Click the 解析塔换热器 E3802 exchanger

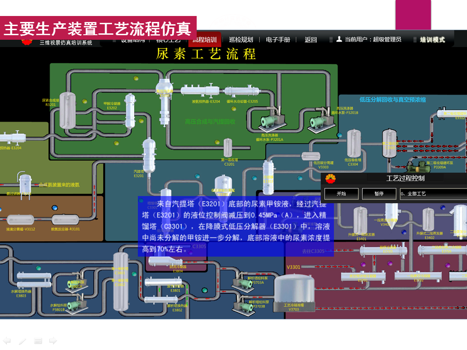click(x=161, y=300)
